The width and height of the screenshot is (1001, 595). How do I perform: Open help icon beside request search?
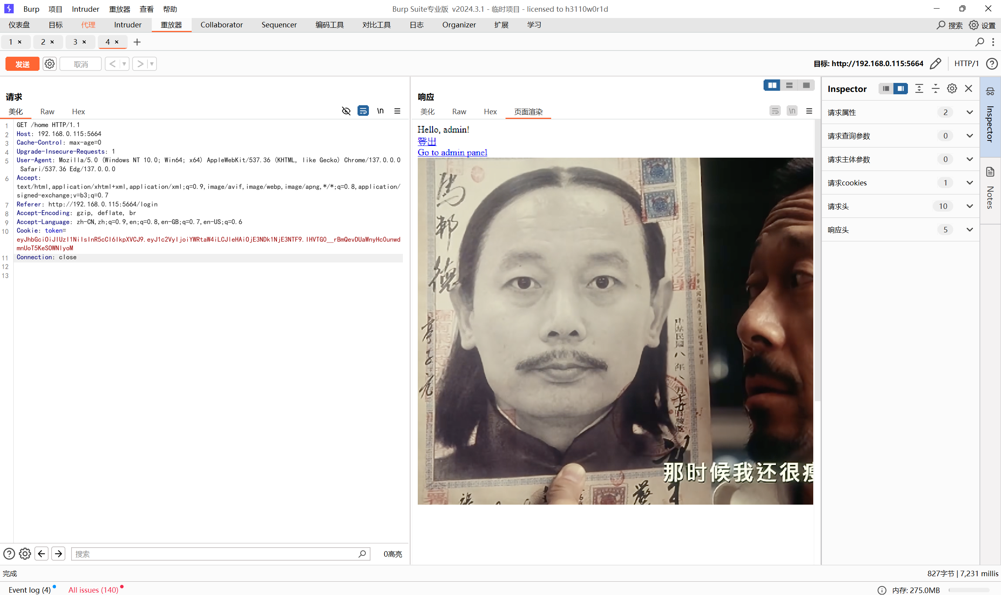9,554
